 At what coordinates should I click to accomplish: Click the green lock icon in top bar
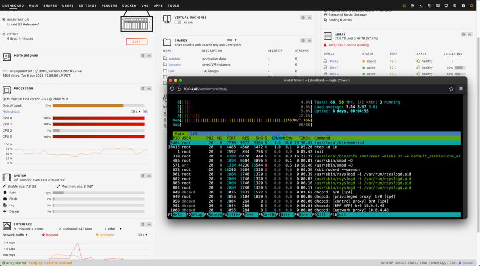(x=404, y=6)
